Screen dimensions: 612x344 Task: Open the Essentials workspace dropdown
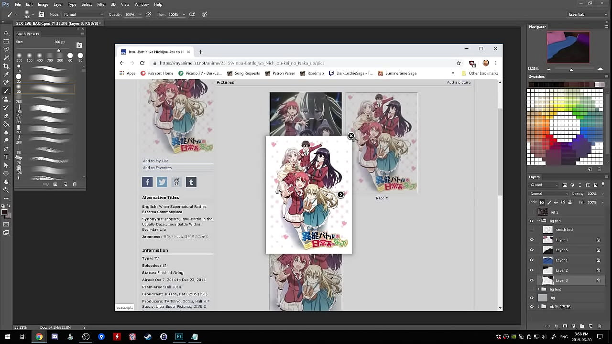[587, 15]
